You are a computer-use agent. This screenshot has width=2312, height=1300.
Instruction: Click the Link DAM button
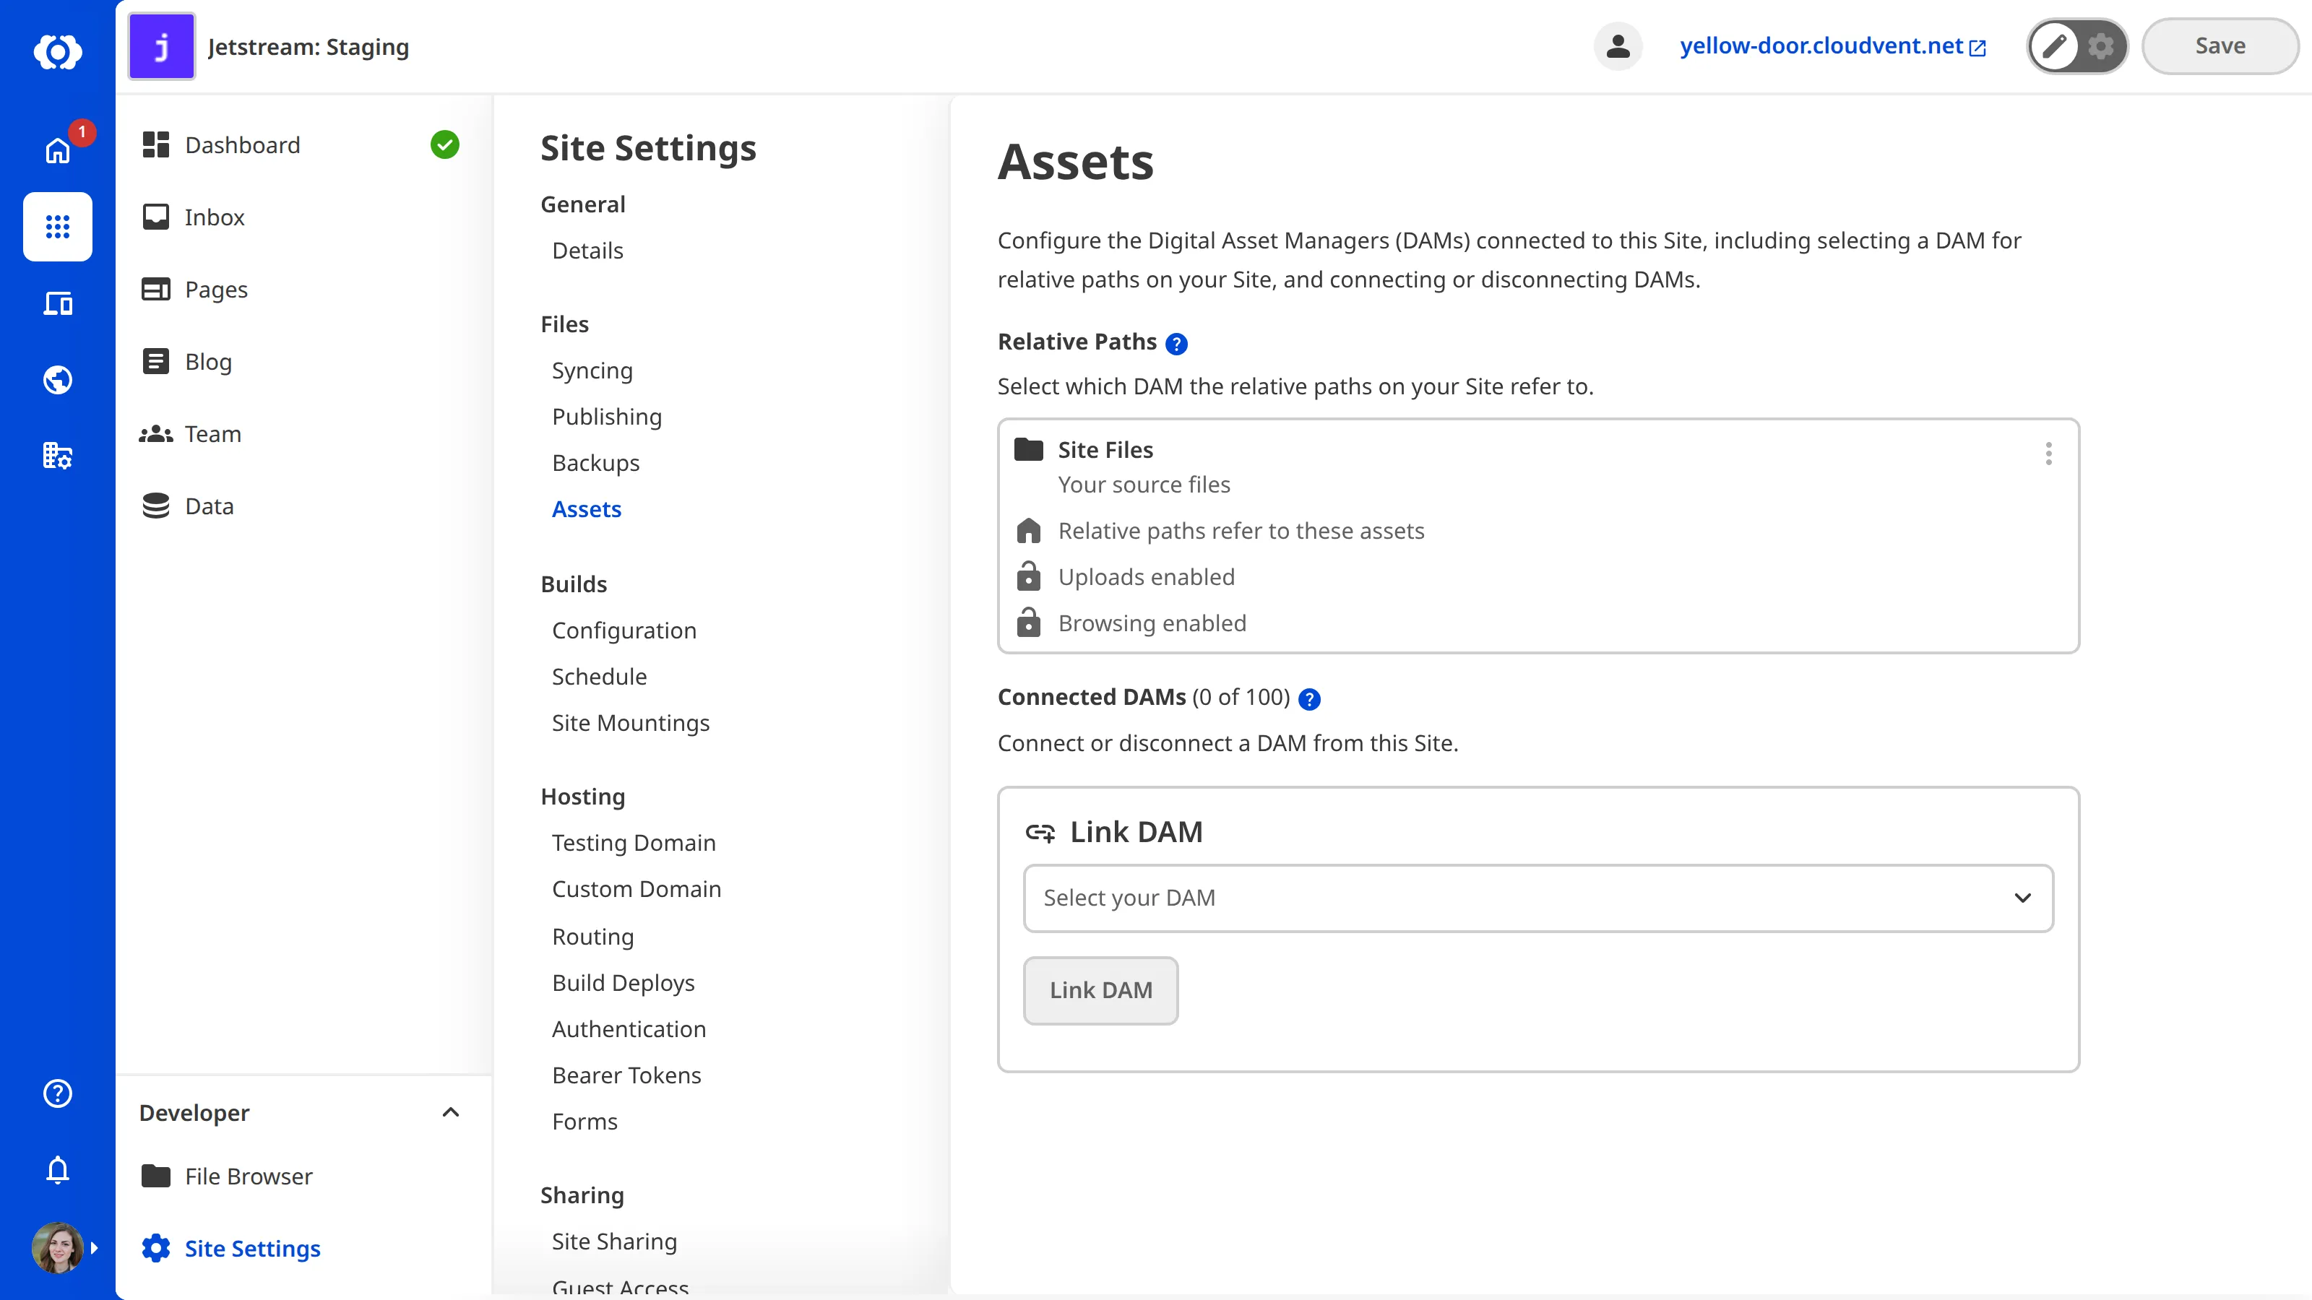point(1100,989)
